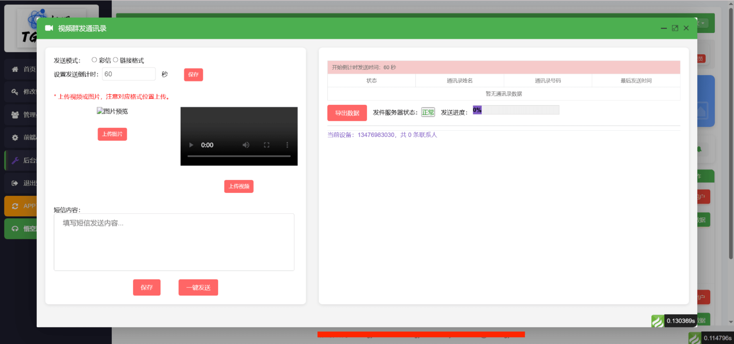734x344 pixels.
Task: Open video player three-dot options menu
Action: [x=287, y=145]
